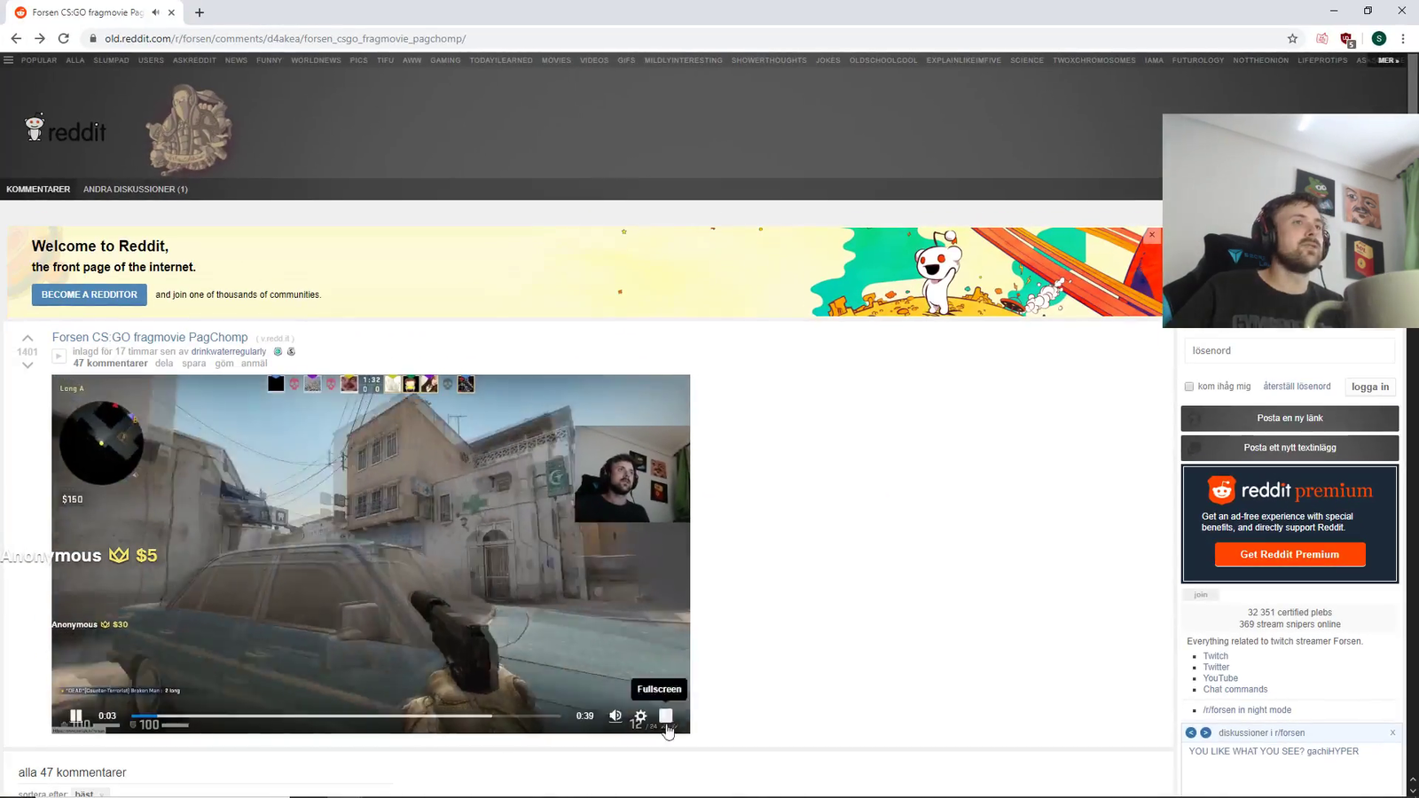Mute the video player volume
Viewport: 1419px width, 798px height.
[615, 716]
